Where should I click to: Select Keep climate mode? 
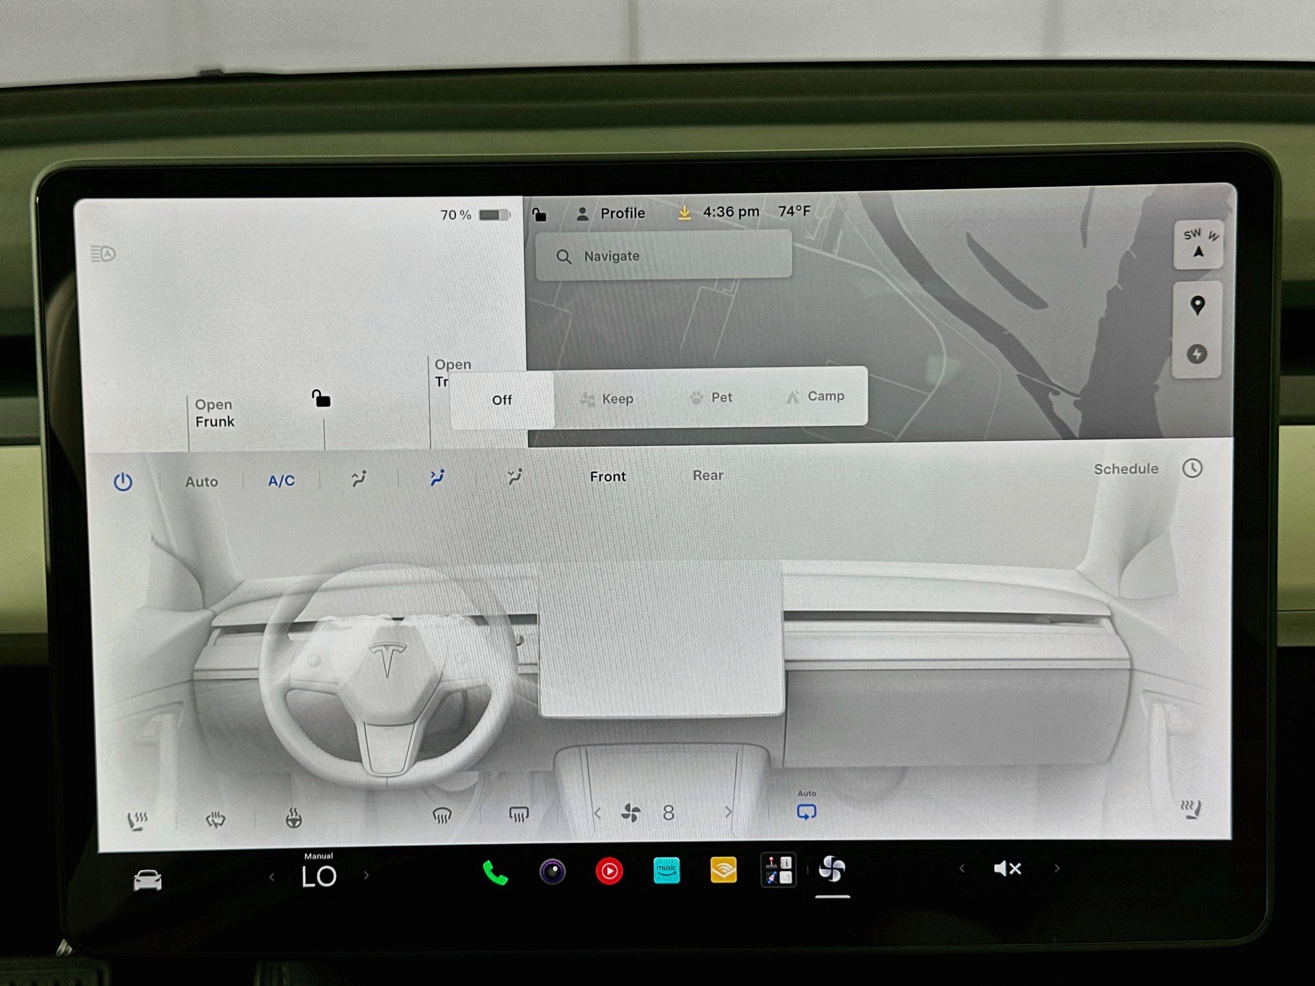click(607, 398)
